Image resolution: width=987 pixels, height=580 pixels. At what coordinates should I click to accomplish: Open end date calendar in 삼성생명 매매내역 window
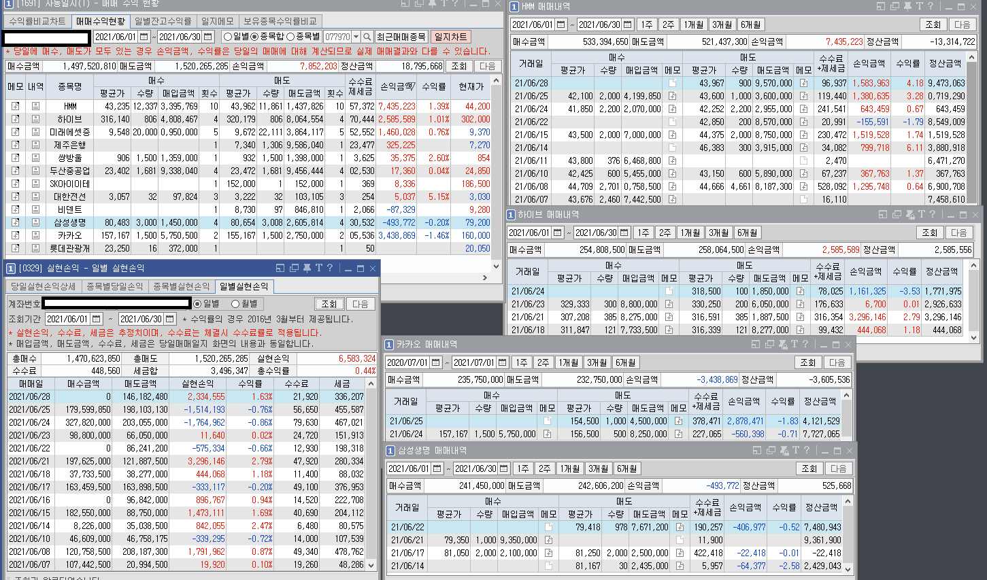coord(504,468)
